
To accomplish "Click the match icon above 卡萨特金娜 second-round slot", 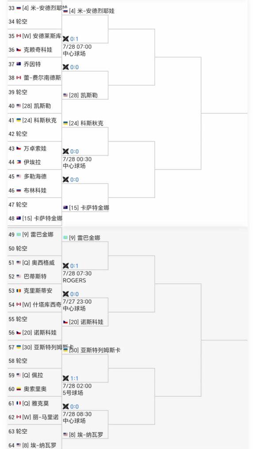I will (x=66, y=179).
